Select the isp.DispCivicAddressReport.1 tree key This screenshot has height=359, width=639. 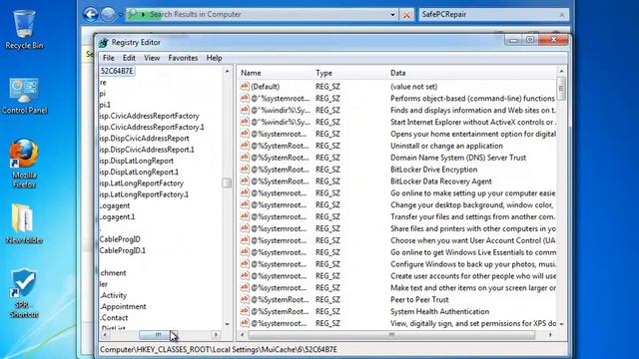147,150
